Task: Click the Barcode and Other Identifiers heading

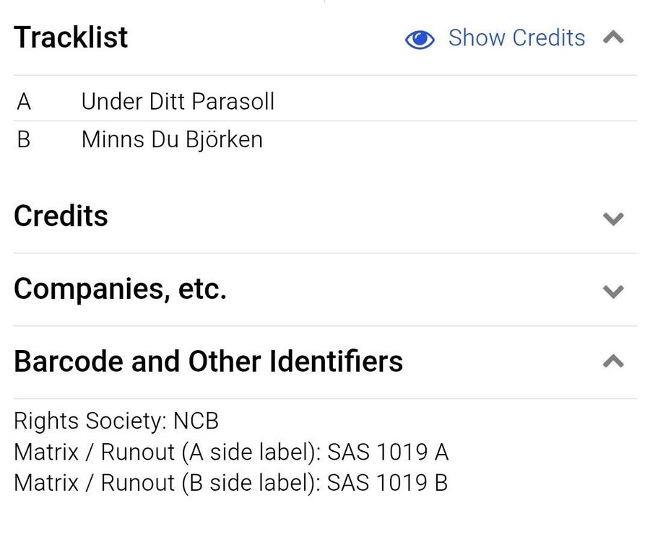Action: [x=208, y=361]
